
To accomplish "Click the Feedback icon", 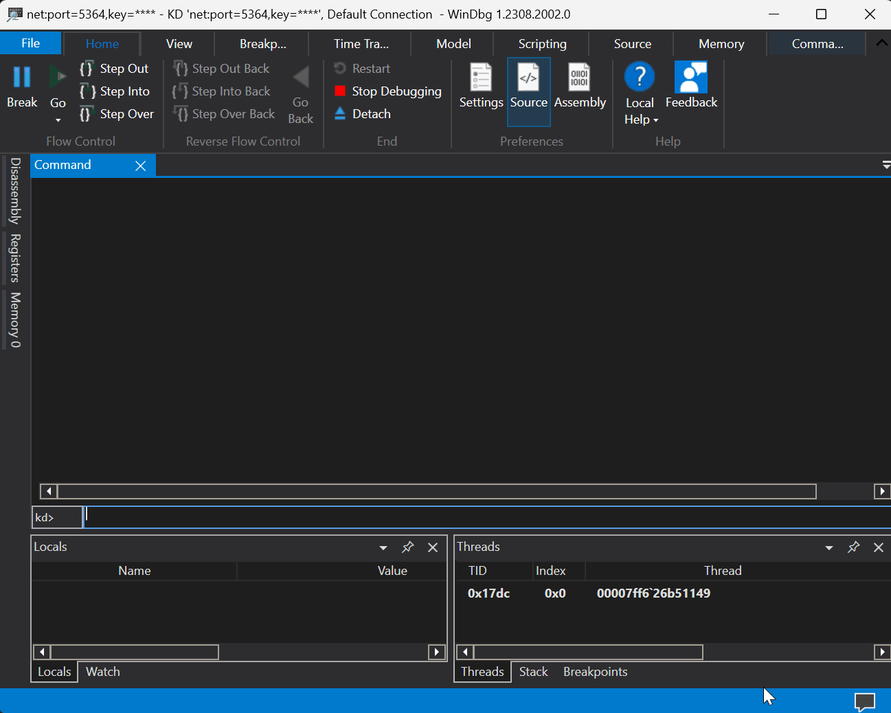I will coord(691,77).
